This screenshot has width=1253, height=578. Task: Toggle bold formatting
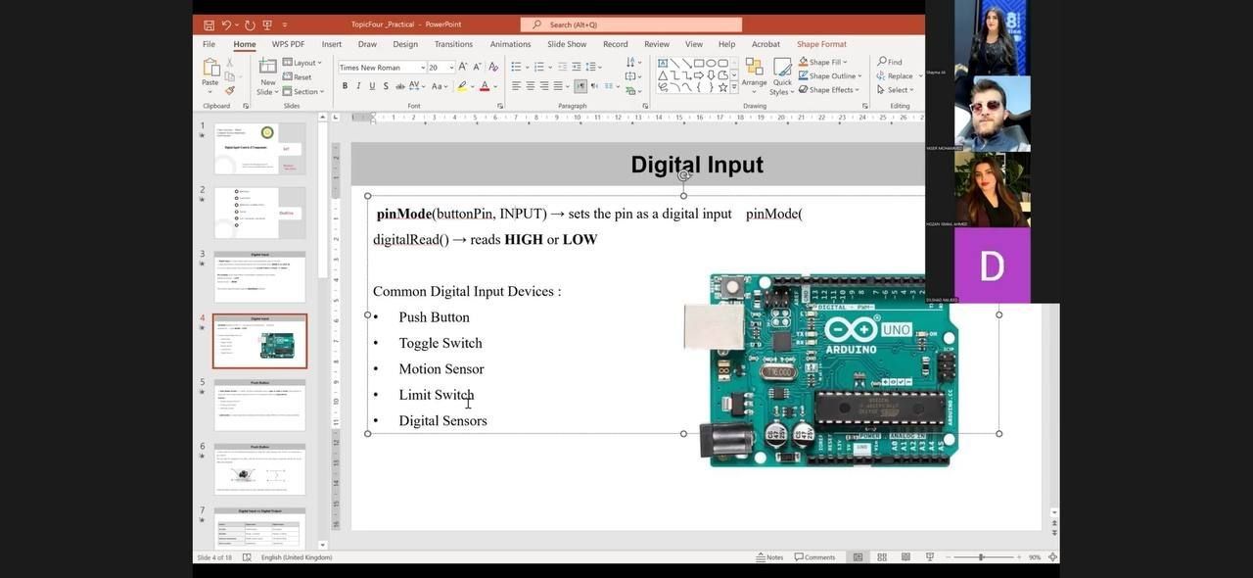[x=345, y=86]
